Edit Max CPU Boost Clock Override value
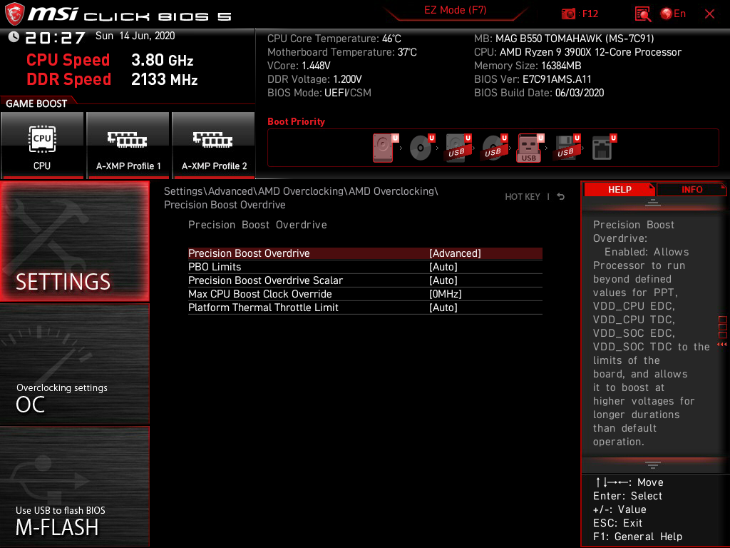This screenshot has height=548, width=730. (365, 294)
